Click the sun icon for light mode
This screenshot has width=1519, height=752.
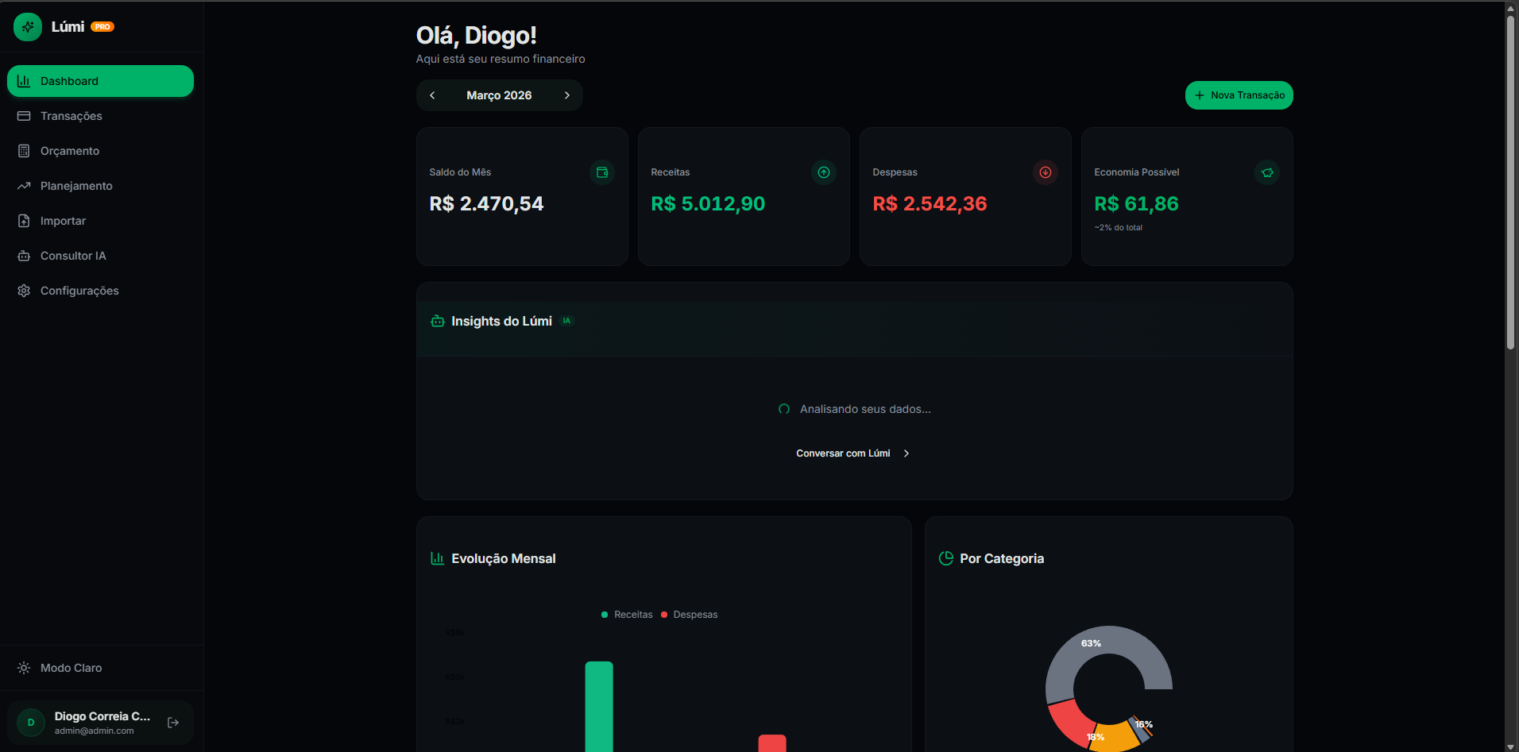24,668
